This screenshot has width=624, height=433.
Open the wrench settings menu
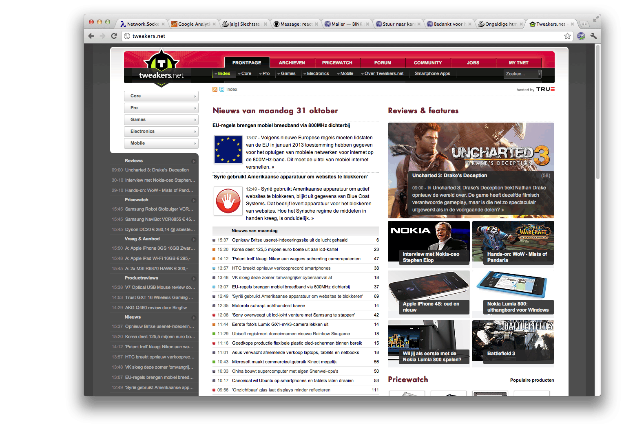pos(593,36)
